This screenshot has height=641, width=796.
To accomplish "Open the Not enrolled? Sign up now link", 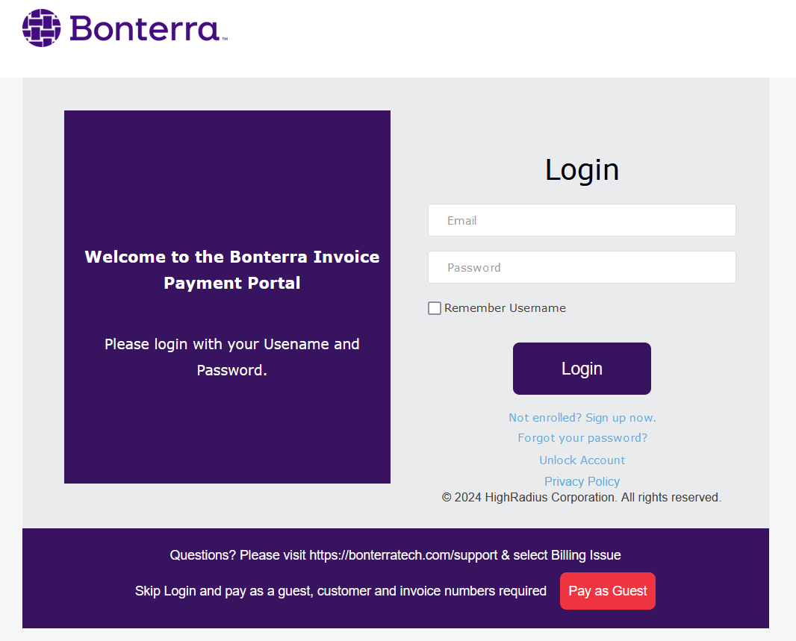I will click(x=582, y=418).
